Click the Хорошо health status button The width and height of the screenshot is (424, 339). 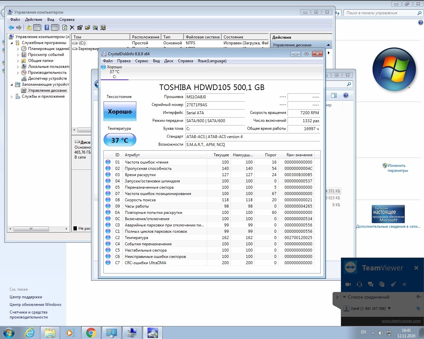point(120,112)
